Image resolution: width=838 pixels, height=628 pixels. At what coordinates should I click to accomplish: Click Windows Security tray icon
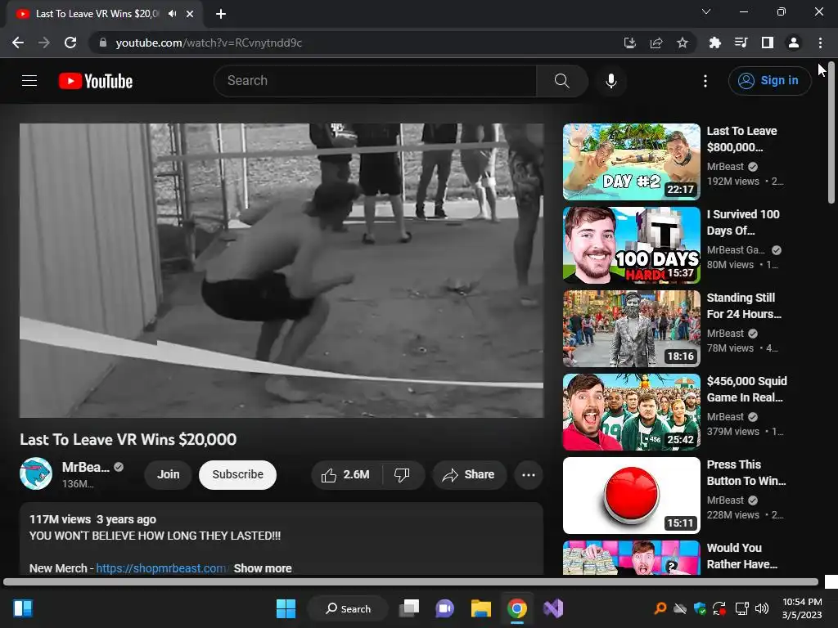(x=701, y=608)
